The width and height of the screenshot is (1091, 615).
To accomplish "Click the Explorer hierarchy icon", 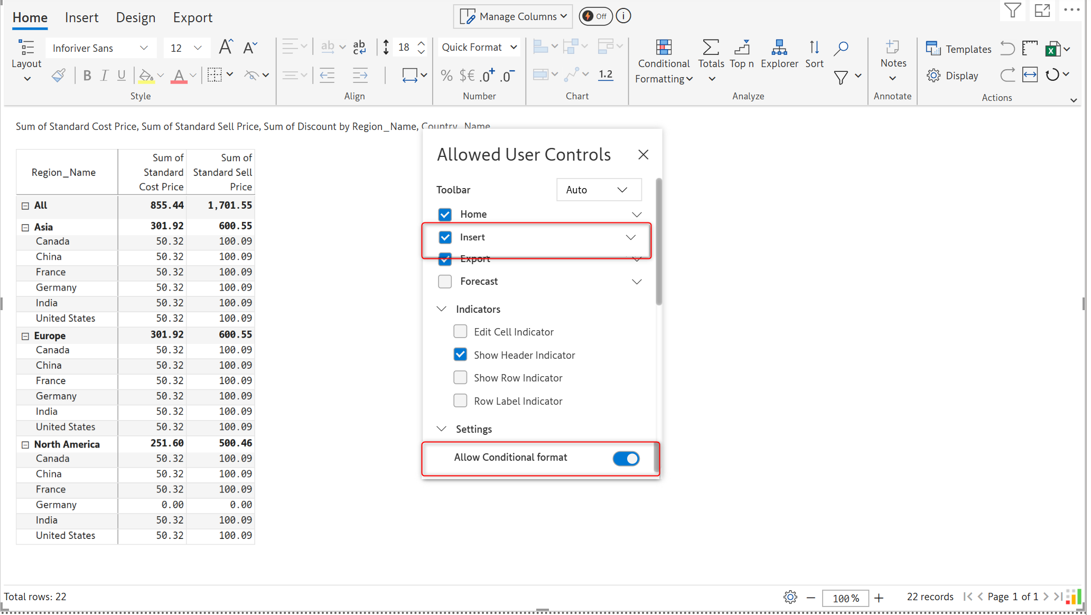I will point(779,48).
